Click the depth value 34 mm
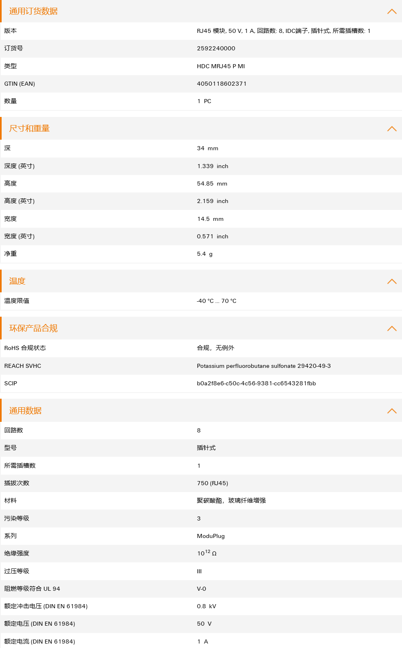The image size is (402, 648). [207, 148]
